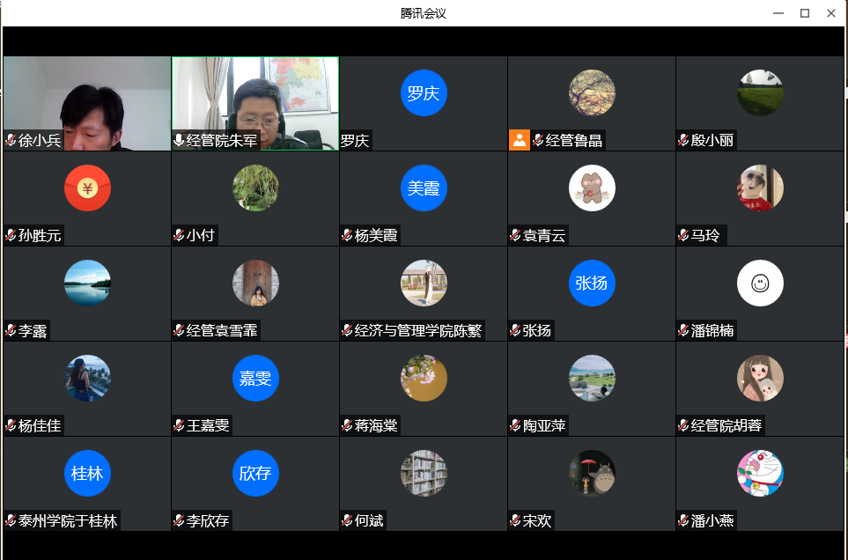
Task: Click the active microphone icon beside 经管院朱军
Action: [179, 141]
